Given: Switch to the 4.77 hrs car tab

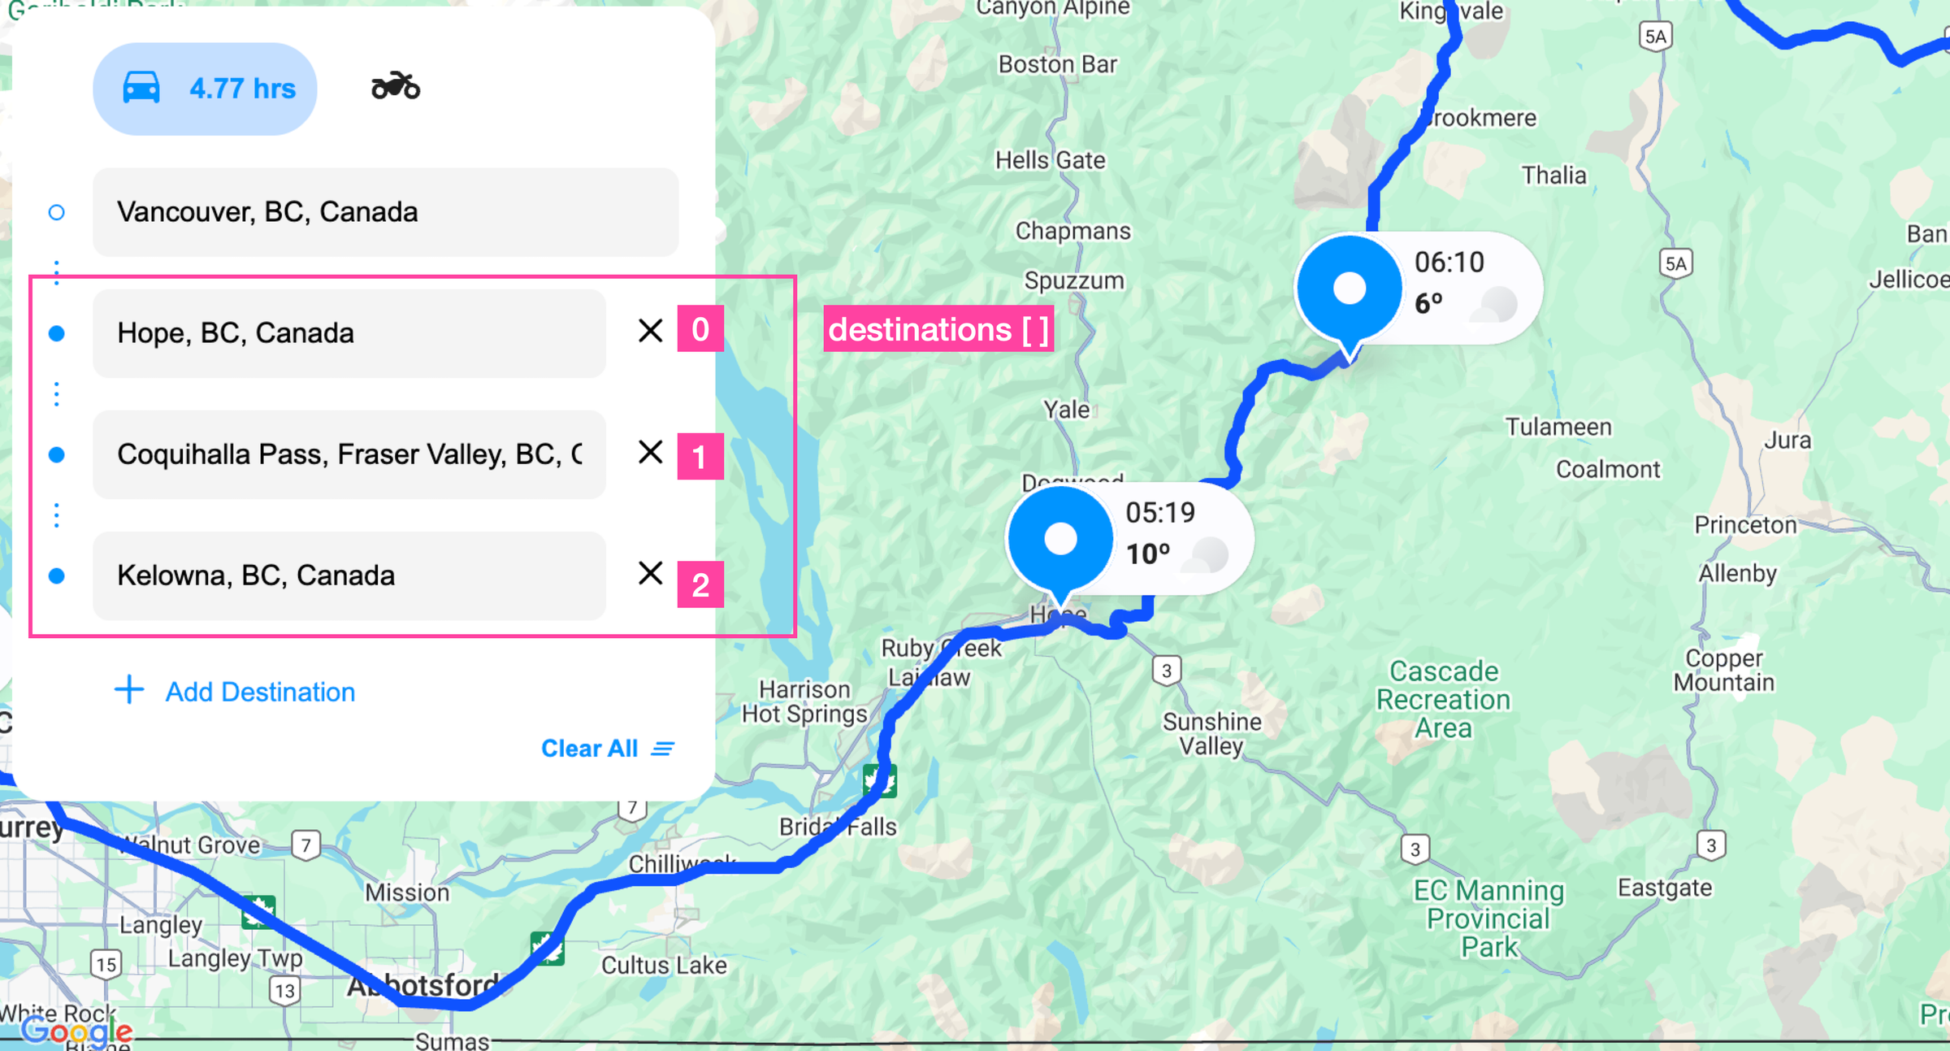Looking at the screenshot, I should (205, 87).
